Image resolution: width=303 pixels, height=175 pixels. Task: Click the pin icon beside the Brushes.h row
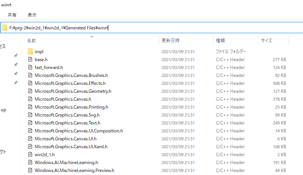[15, 74]
